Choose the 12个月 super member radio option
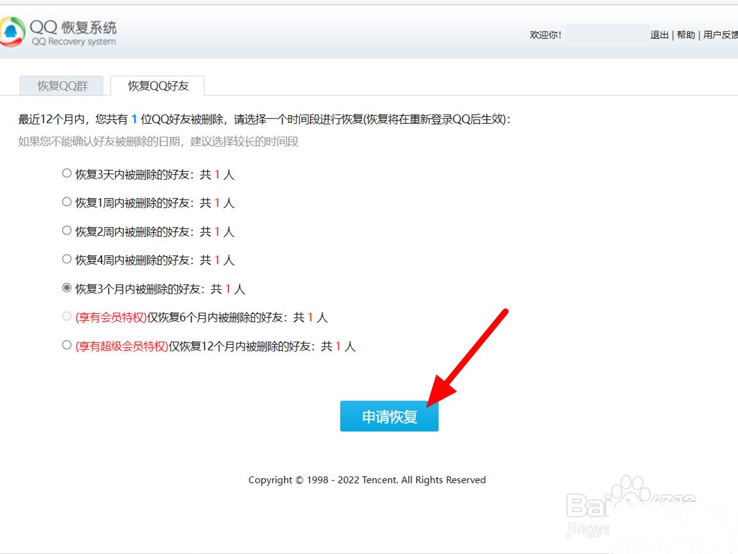 [x=66, y=345]
